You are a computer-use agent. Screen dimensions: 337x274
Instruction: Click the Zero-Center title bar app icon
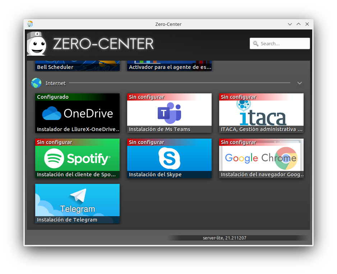pyautogui.click(x=30, y=24)
